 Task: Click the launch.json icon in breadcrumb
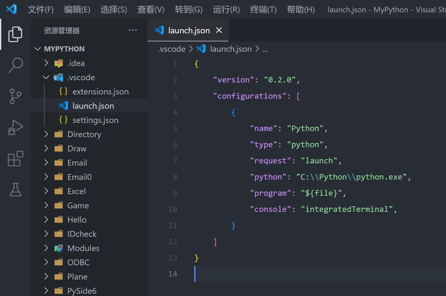[201, 49]
